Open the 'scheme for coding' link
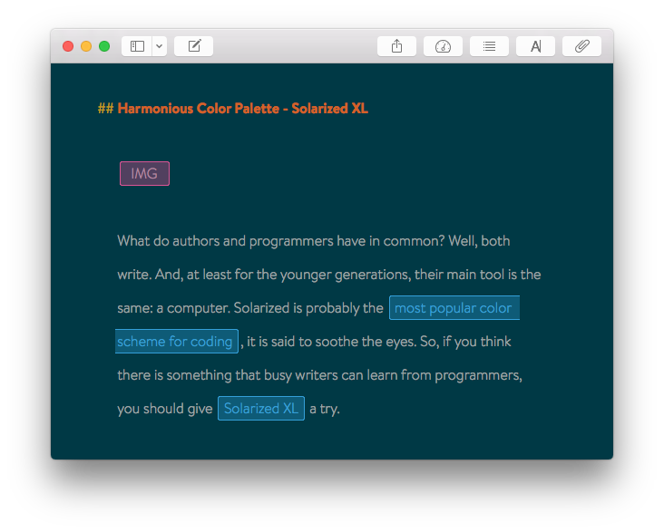 (176, 341)
